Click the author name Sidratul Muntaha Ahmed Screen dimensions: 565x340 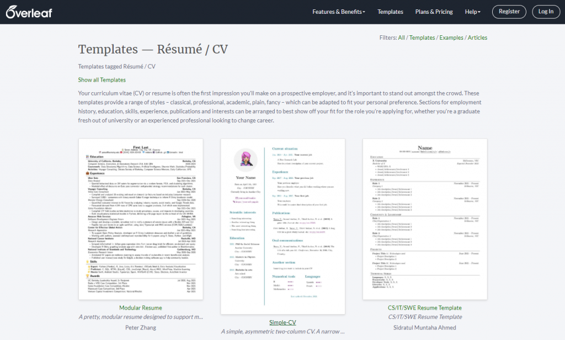pyautogui.click(x=425, y=327)
